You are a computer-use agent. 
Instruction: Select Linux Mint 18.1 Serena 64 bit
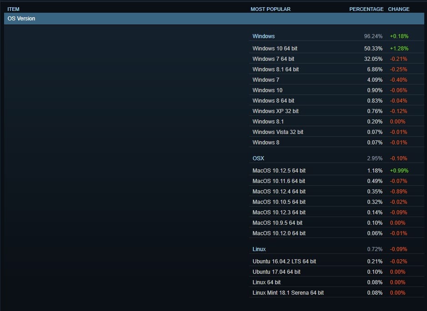pos(288,293)
